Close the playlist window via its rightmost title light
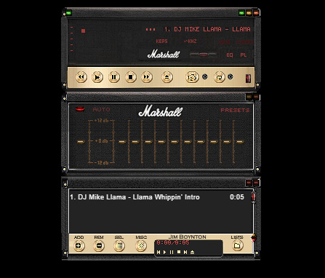The width and height of the screenshot is (325, 278). pos(256,183)
